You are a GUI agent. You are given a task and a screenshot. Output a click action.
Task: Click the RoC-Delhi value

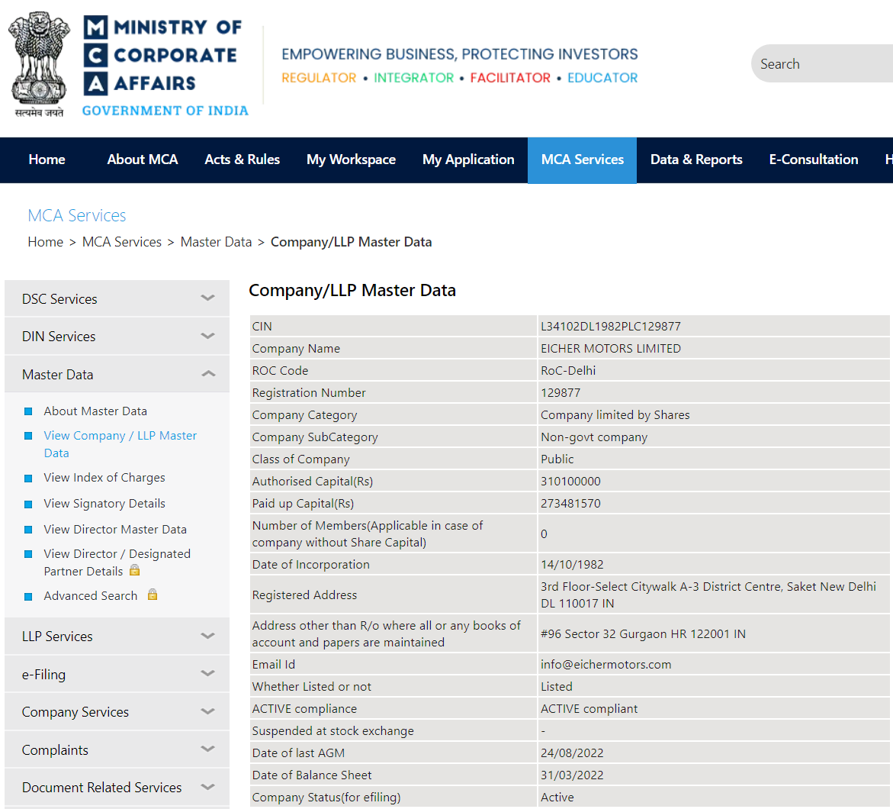[568, 371]
